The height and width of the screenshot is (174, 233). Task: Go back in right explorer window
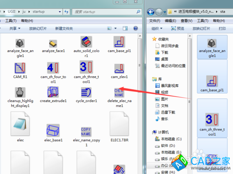click(x=151, y=12)
